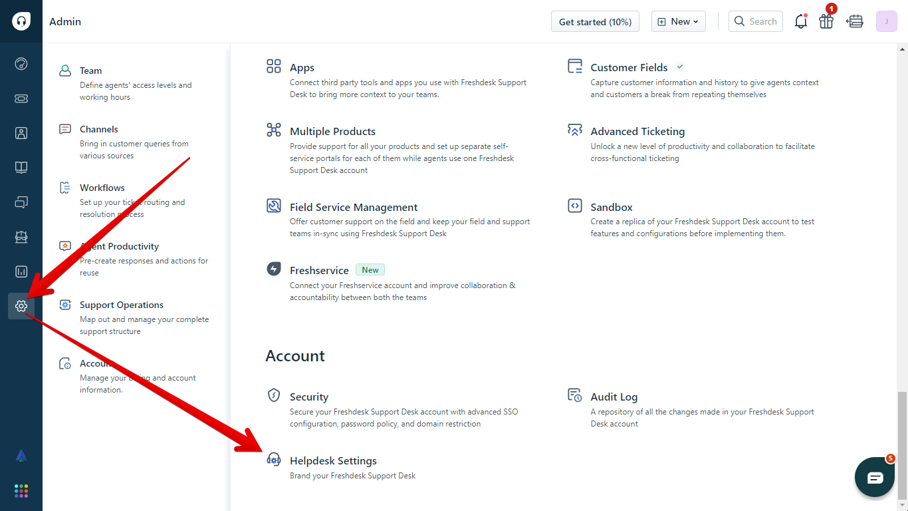Open the Apps settings link
This screenshot has width=908, height=511.
pos(302,68)
